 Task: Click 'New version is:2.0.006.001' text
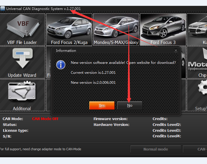tap(93, 83)
